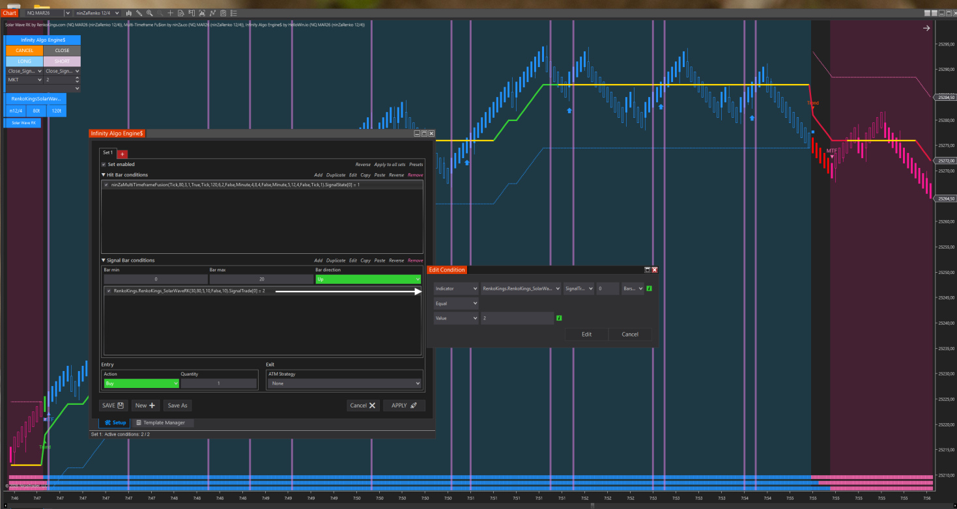Click Apply to all sets link
The image size is (957, 509).
(390, 165)
